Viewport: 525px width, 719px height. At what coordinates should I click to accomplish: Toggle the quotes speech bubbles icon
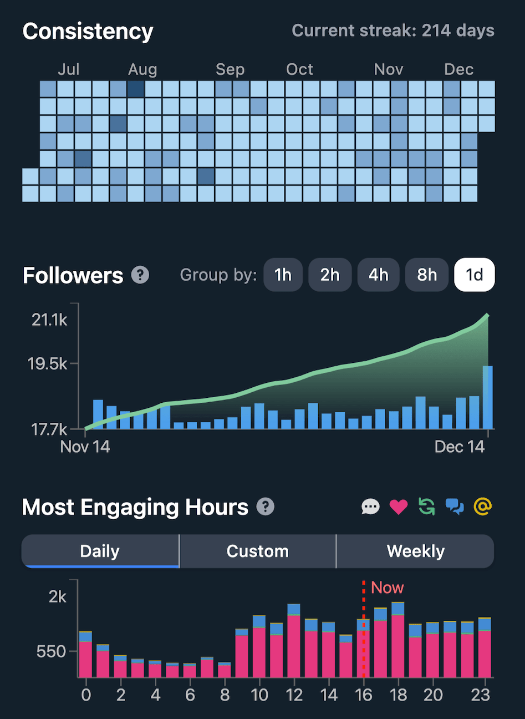pyautogui.click(x=455, y=507)
